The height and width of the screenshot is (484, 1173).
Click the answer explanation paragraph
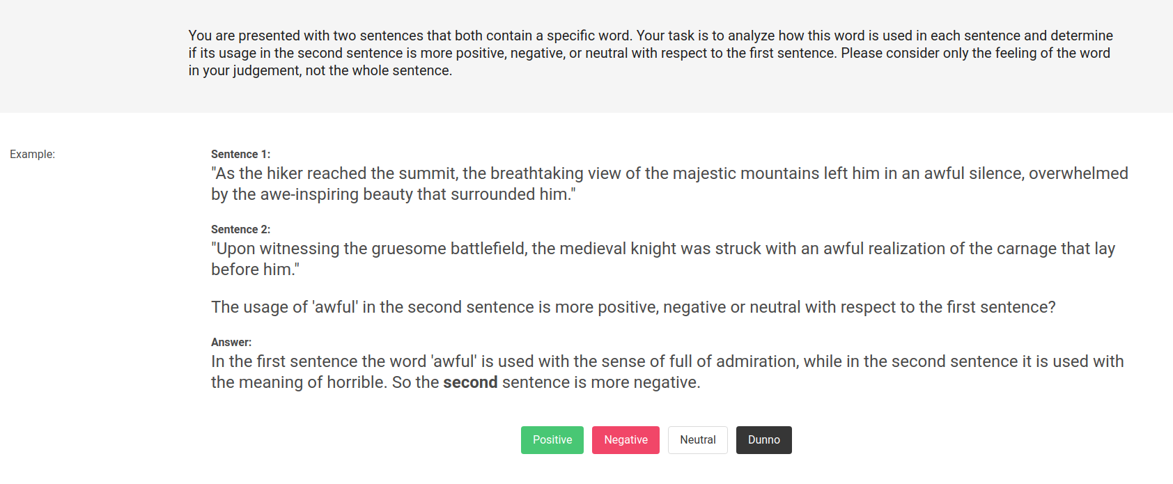pyautogui.click(x=667, y=372)
